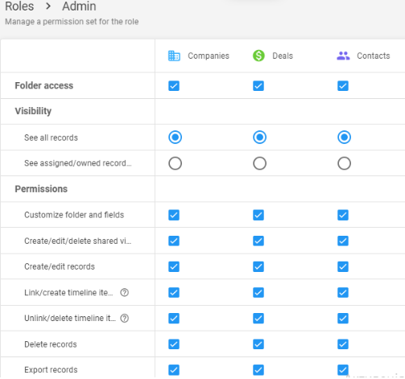Click the Link/create timeline ite… label
Viewport: 405px width, 379px height.
click(68, 292)
